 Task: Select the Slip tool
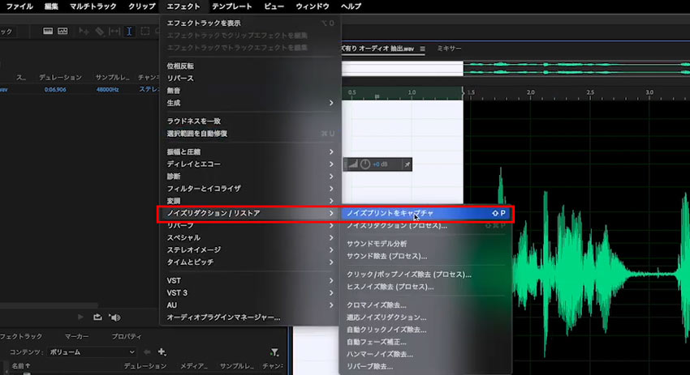coord(114,31)
